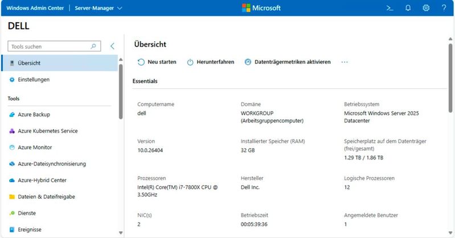Image resolution: width=455 pixels, height=238 pixels.
Task: Click the sidebar scrollbar thumb
Action: pyautogui.click(x=121, y=92)
